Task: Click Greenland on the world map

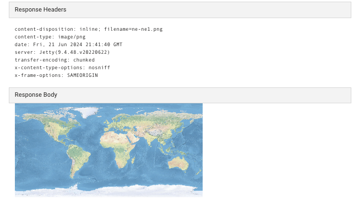Action: click(x=88, y=112)
